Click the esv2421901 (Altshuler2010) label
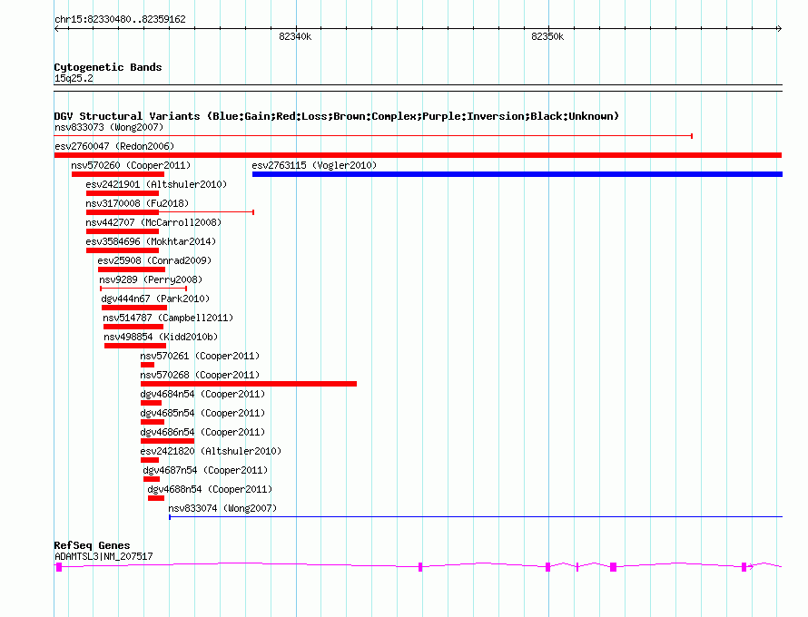This screenshot has width=808, height=617. click(x=156, y=184)
